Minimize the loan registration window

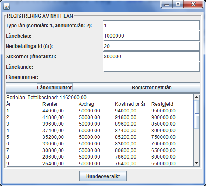click(x=167, y=5)
